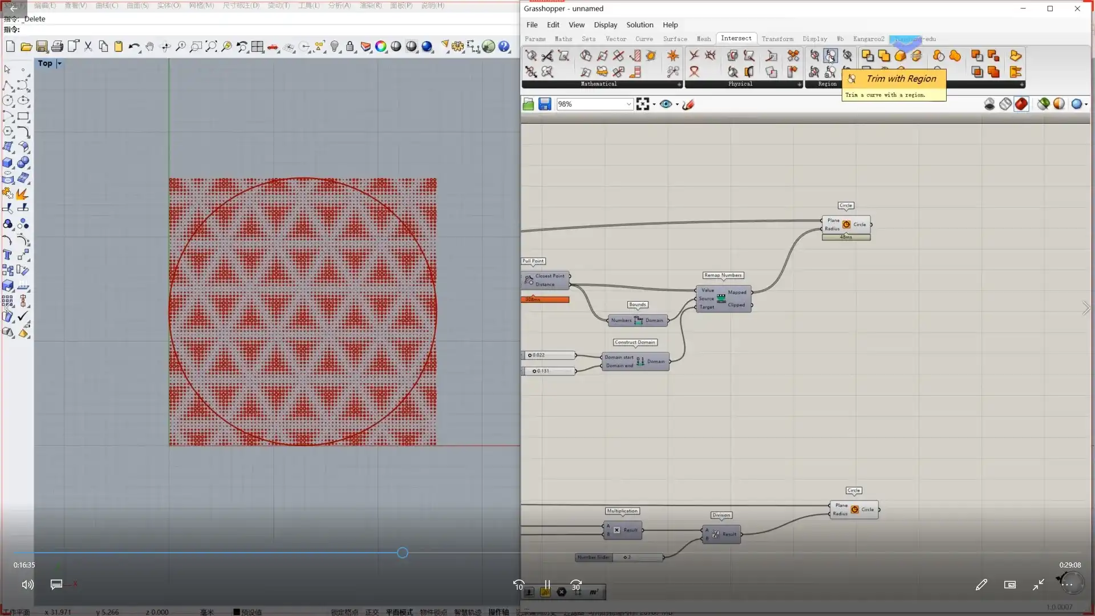Image resolution: width=1095 pixels, height=616 pixels.
Task: Click the Grasshopper save file icon
Action: pyautogui.click(x=545, y=104)
